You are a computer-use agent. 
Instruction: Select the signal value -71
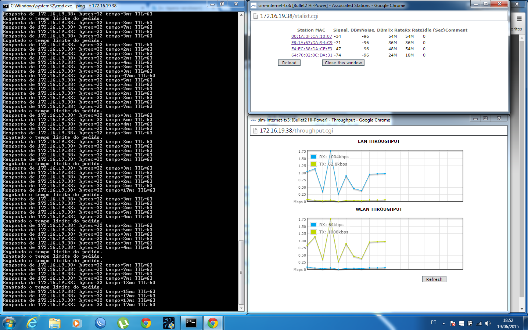click(337, 43)
